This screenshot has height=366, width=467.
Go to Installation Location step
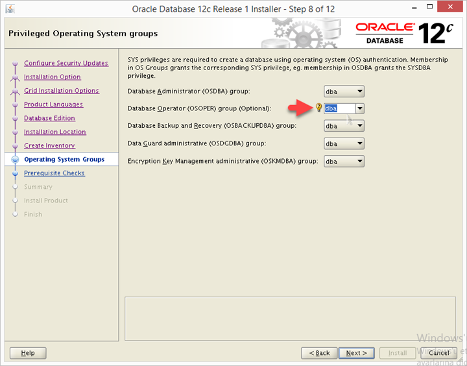point(55,132)
